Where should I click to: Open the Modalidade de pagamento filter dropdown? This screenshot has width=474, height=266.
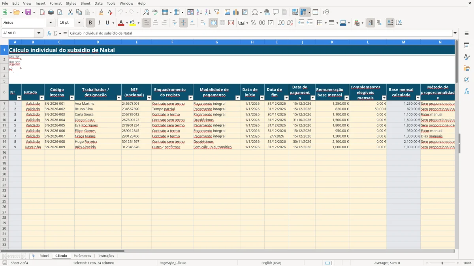237,98
